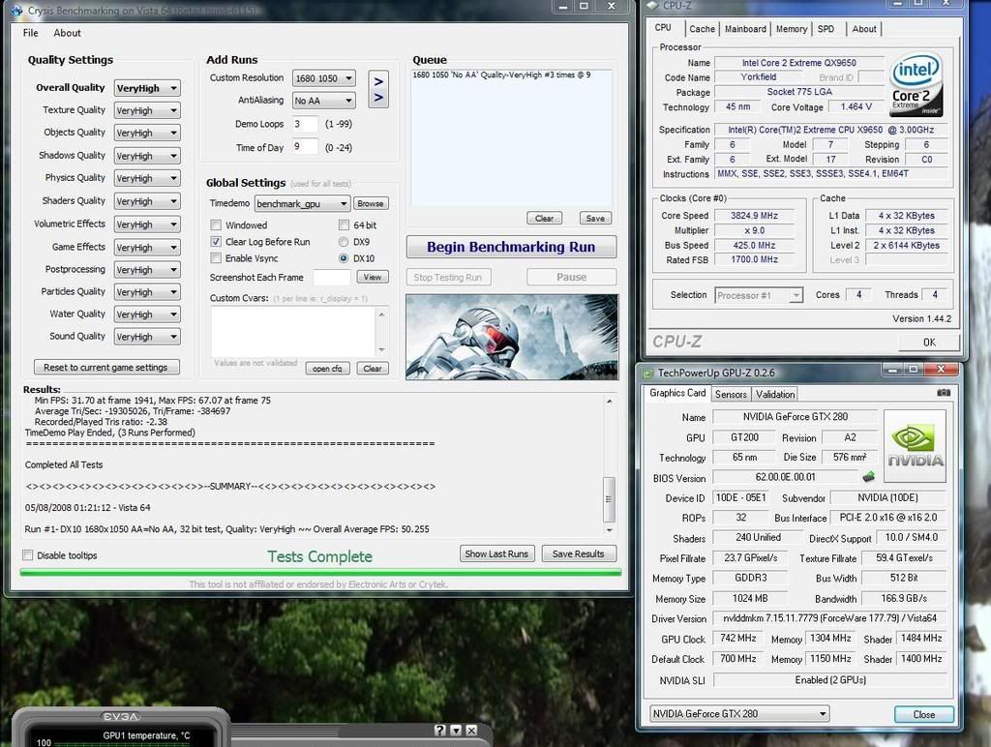Click the EVGA logo badge

121,717
